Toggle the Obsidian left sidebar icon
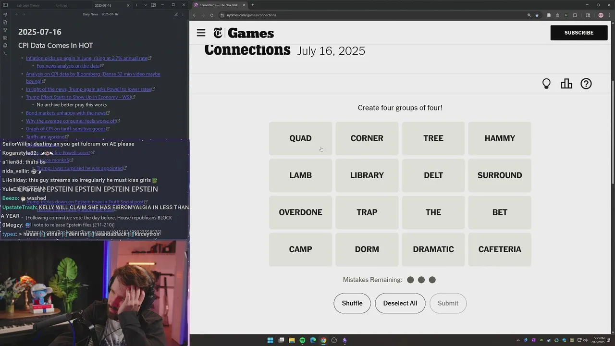The height and width of the screenshot is (346, 615). click(x=5, y=5)
